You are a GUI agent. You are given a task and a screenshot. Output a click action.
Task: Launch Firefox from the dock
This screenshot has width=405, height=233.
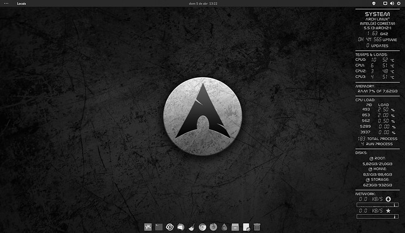tap(213, 227)
